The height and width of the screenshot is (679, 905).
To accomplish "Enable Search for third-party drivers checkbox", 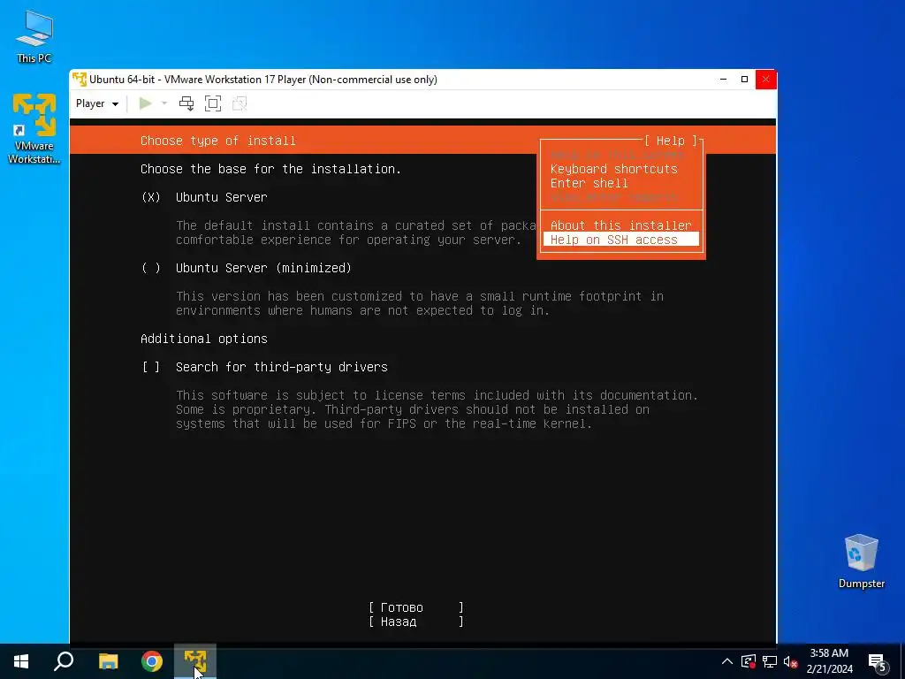I will point(150,367).
